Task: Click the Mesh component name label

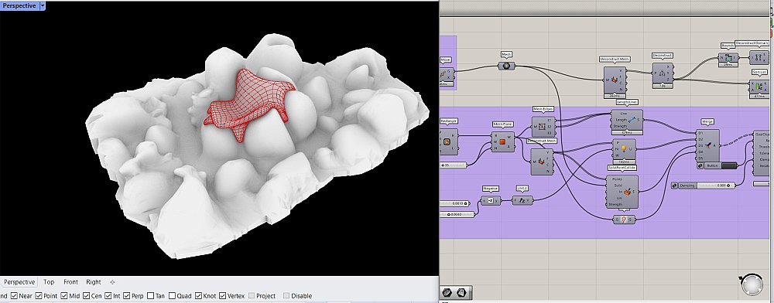Action: [506, 55]
